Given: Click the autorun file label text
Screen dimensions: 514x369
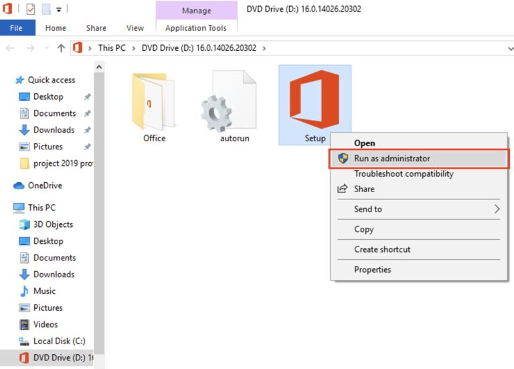Looking at the screenshot, I should click(x=235, y=139).
